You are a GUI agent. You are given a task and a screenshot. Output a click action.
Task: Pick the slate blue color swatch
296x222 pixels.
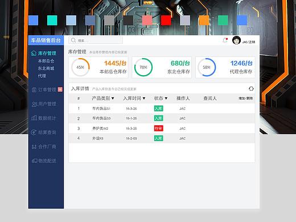click(90, 20)
